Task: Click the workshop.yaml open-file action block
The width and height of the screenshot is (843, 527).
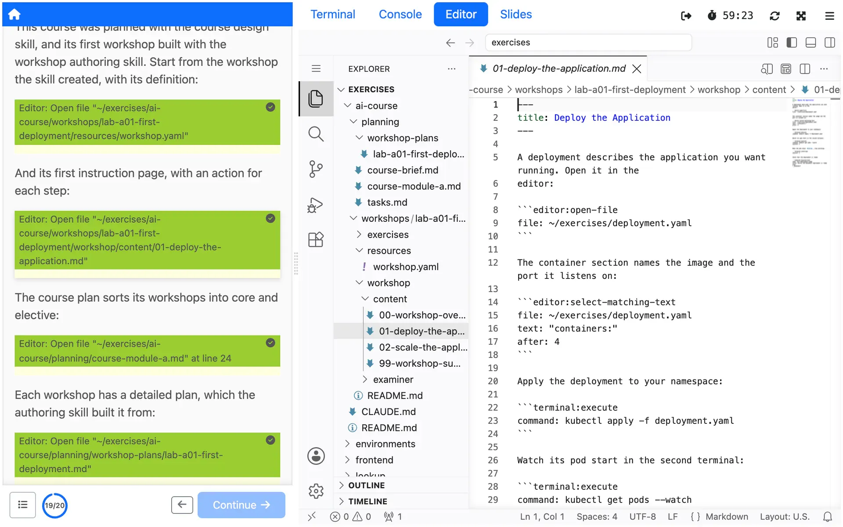Action: 147,122
